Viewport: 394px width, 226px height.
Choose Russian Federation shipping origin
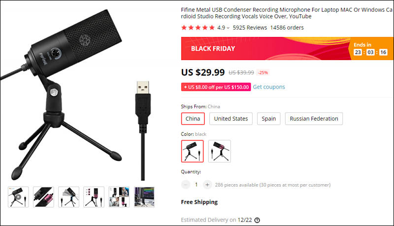(314, 119)
